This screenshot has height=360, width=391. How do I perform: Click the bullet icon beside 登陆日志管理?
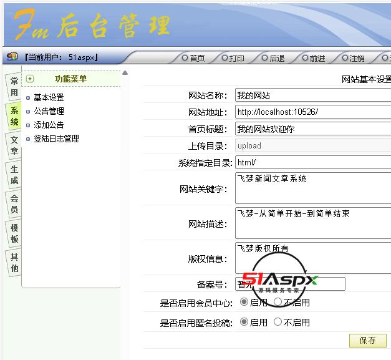28,139
